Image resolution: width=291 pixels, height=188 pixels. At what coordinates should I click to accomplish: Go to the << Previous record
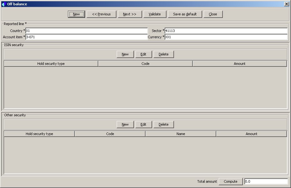tap(101, 14)
